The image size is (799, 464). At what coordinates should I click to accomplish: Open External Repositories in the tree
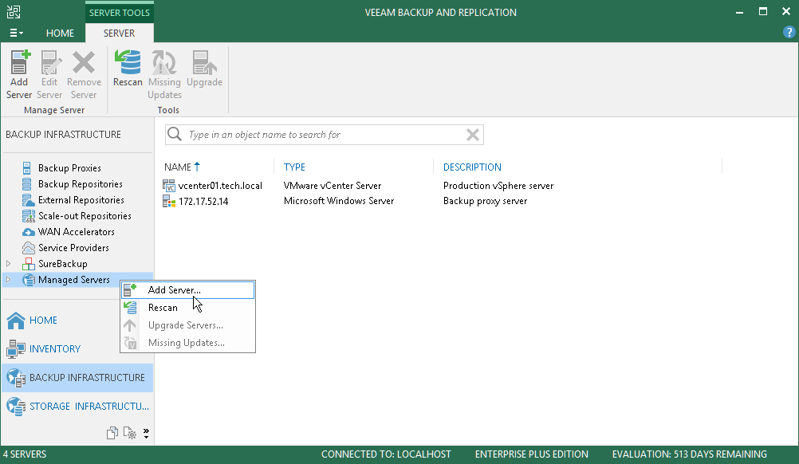pyautogui.click(x=81, y=200)
